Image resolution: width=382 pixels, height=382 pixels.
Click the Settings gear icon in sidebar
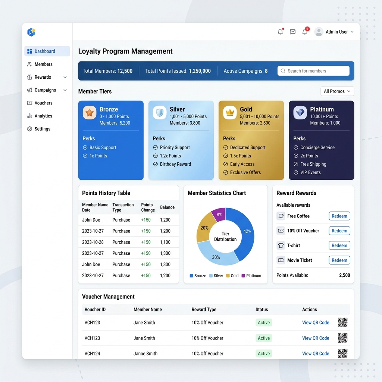[29, 129]
